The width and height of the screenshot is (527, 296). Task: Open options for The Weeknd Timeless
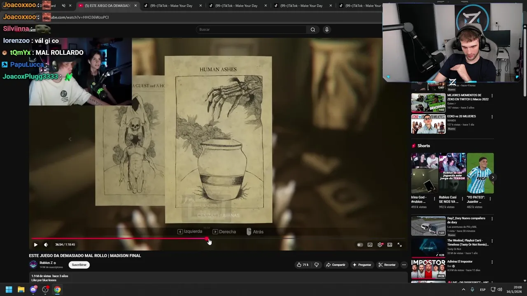pyautogui.click(x=492, y=240)
